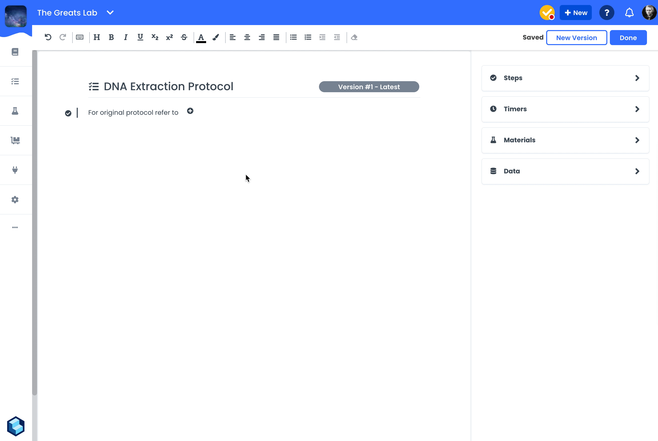The width and height of the screenshot is (658, 441).
Task: Apply strikethrough formatting
Action: click(x=184, y=37)
